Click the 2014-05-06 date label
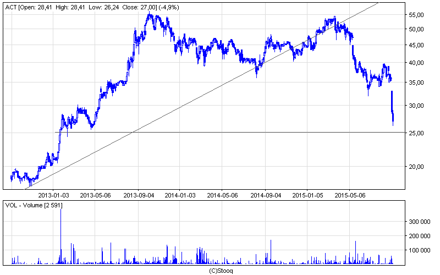The width and height of the screenshot is (440, 275). [222, 195]
